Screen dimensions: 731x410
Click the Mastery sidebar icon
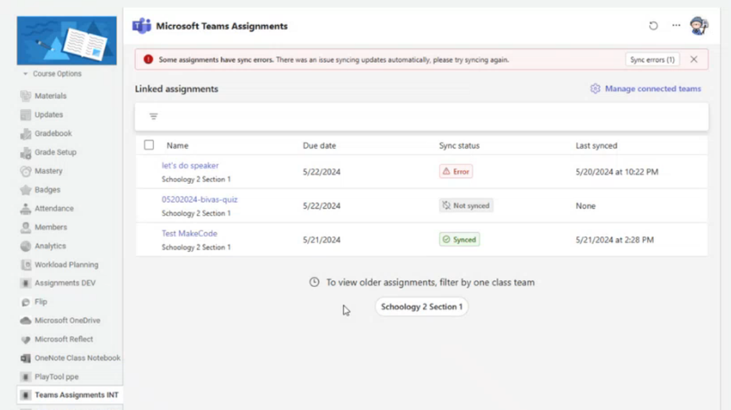[25, 171]
